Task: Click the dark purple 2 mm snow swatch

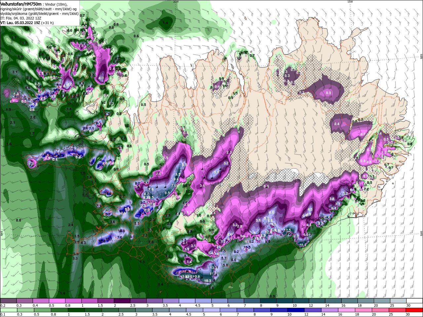Action: tap(122, 301)
